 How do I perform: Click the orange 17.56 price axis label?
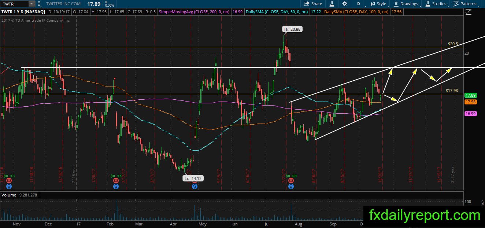click(x=470, y=102)
